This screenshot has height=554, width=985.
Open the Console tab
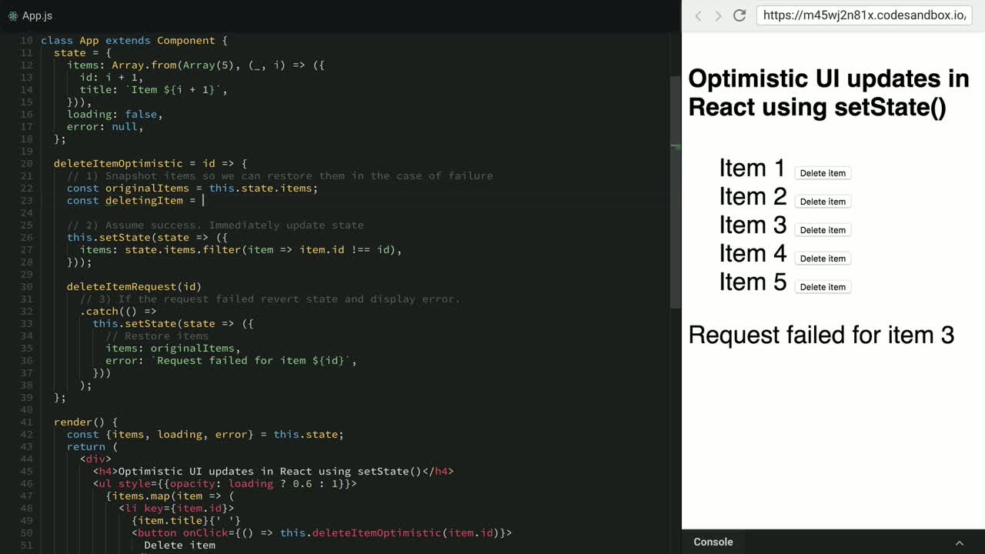click(x=713, y=542)
